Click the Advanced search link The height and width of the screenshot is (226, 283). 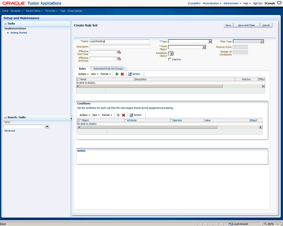coord(10,131)
